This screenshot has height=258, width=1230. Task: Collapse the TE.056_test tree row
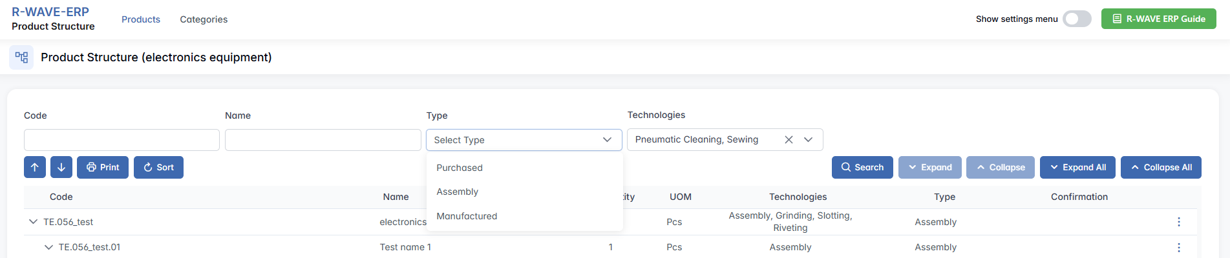[x=33, y=222]
